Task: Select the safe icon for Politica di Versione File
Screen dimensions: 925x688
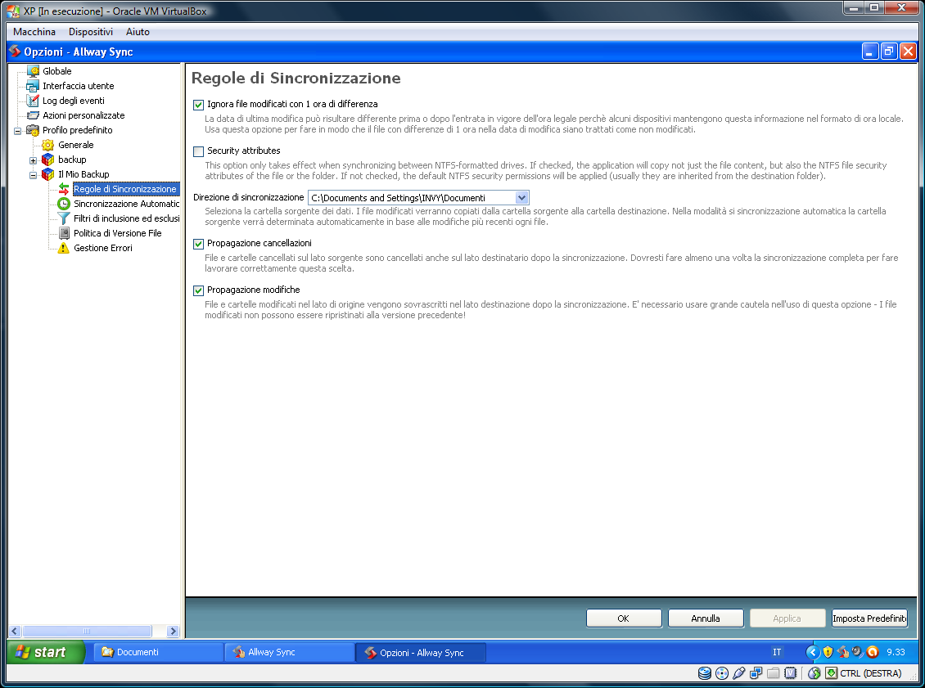Action: click(x=64, y=233)
